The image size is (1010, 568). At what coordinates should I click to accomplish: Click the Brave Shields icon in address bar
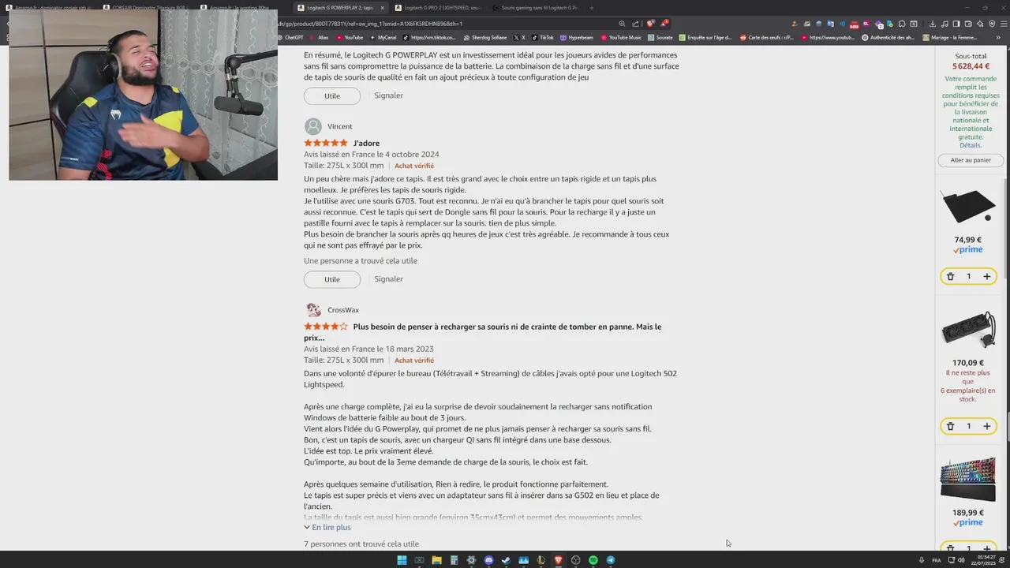650,24
